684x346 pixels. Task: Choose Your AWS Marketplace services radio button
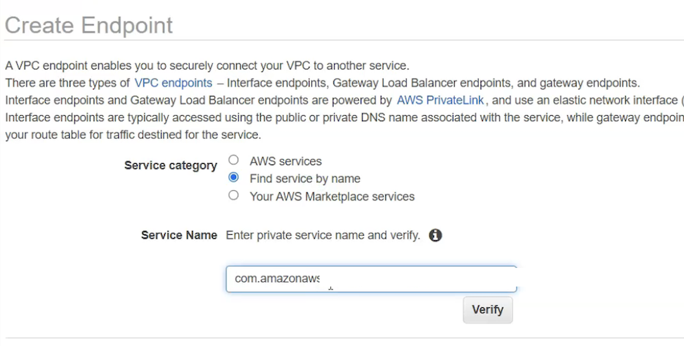(x=234, y=196)
